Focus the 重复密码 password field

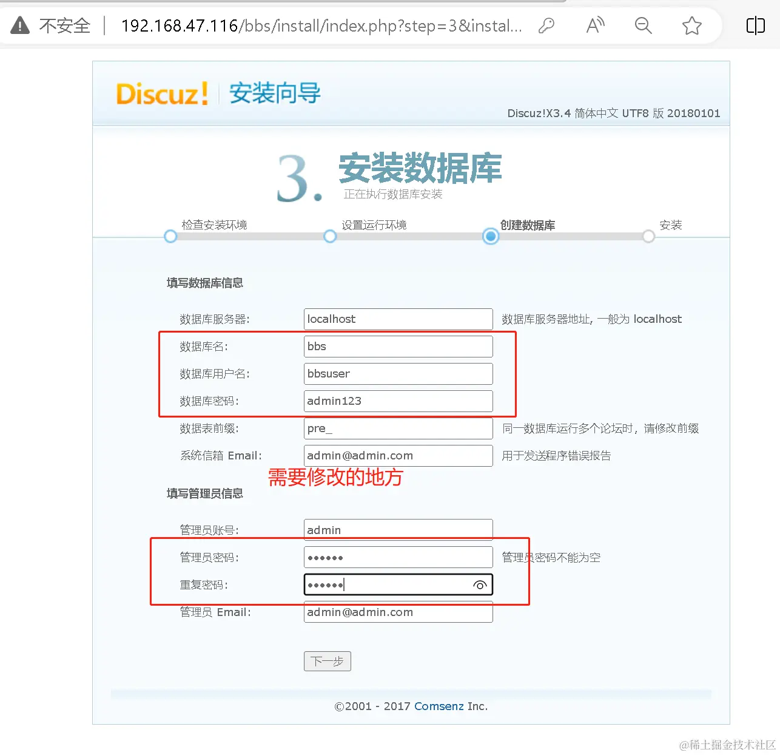click(x=398, y=585)
